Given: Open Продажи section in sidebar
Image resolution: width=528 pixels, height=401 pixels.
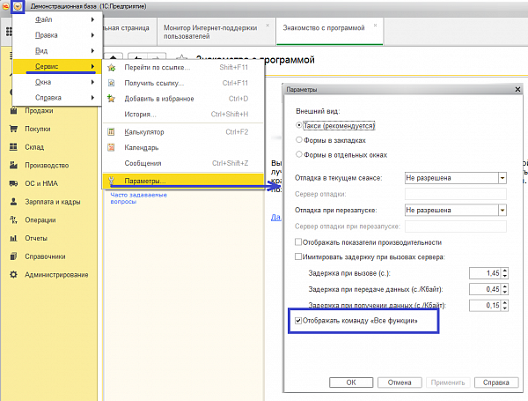Looking at the screenshot, I should [x=39, y=111].
